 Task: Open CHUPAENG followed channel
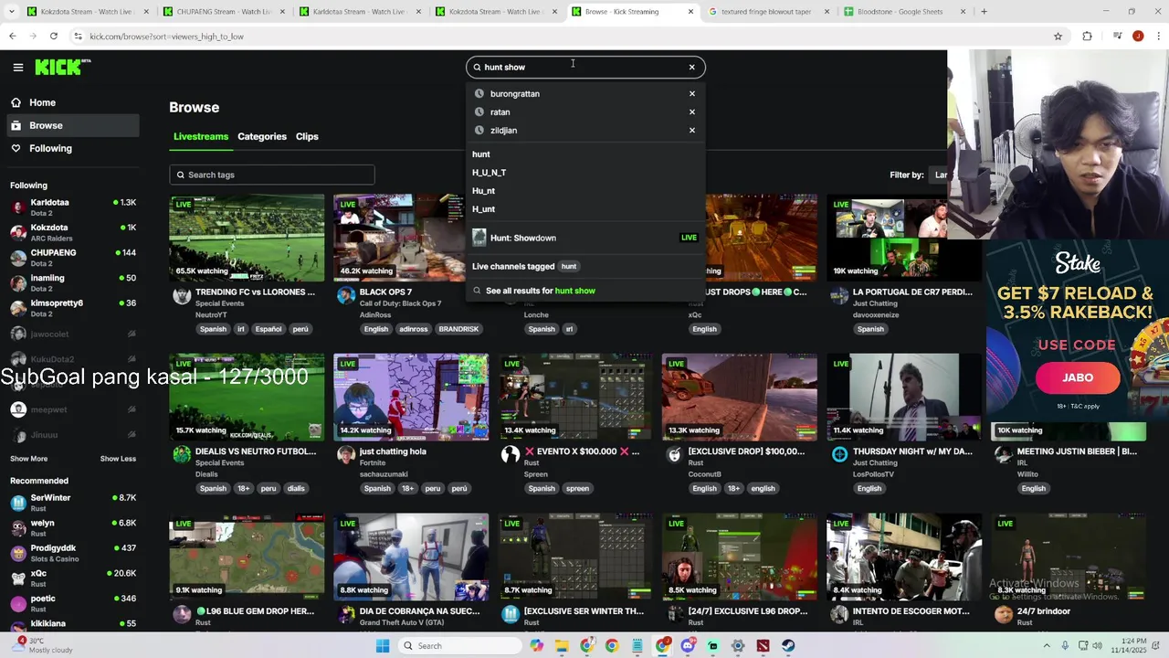point(73,257)
